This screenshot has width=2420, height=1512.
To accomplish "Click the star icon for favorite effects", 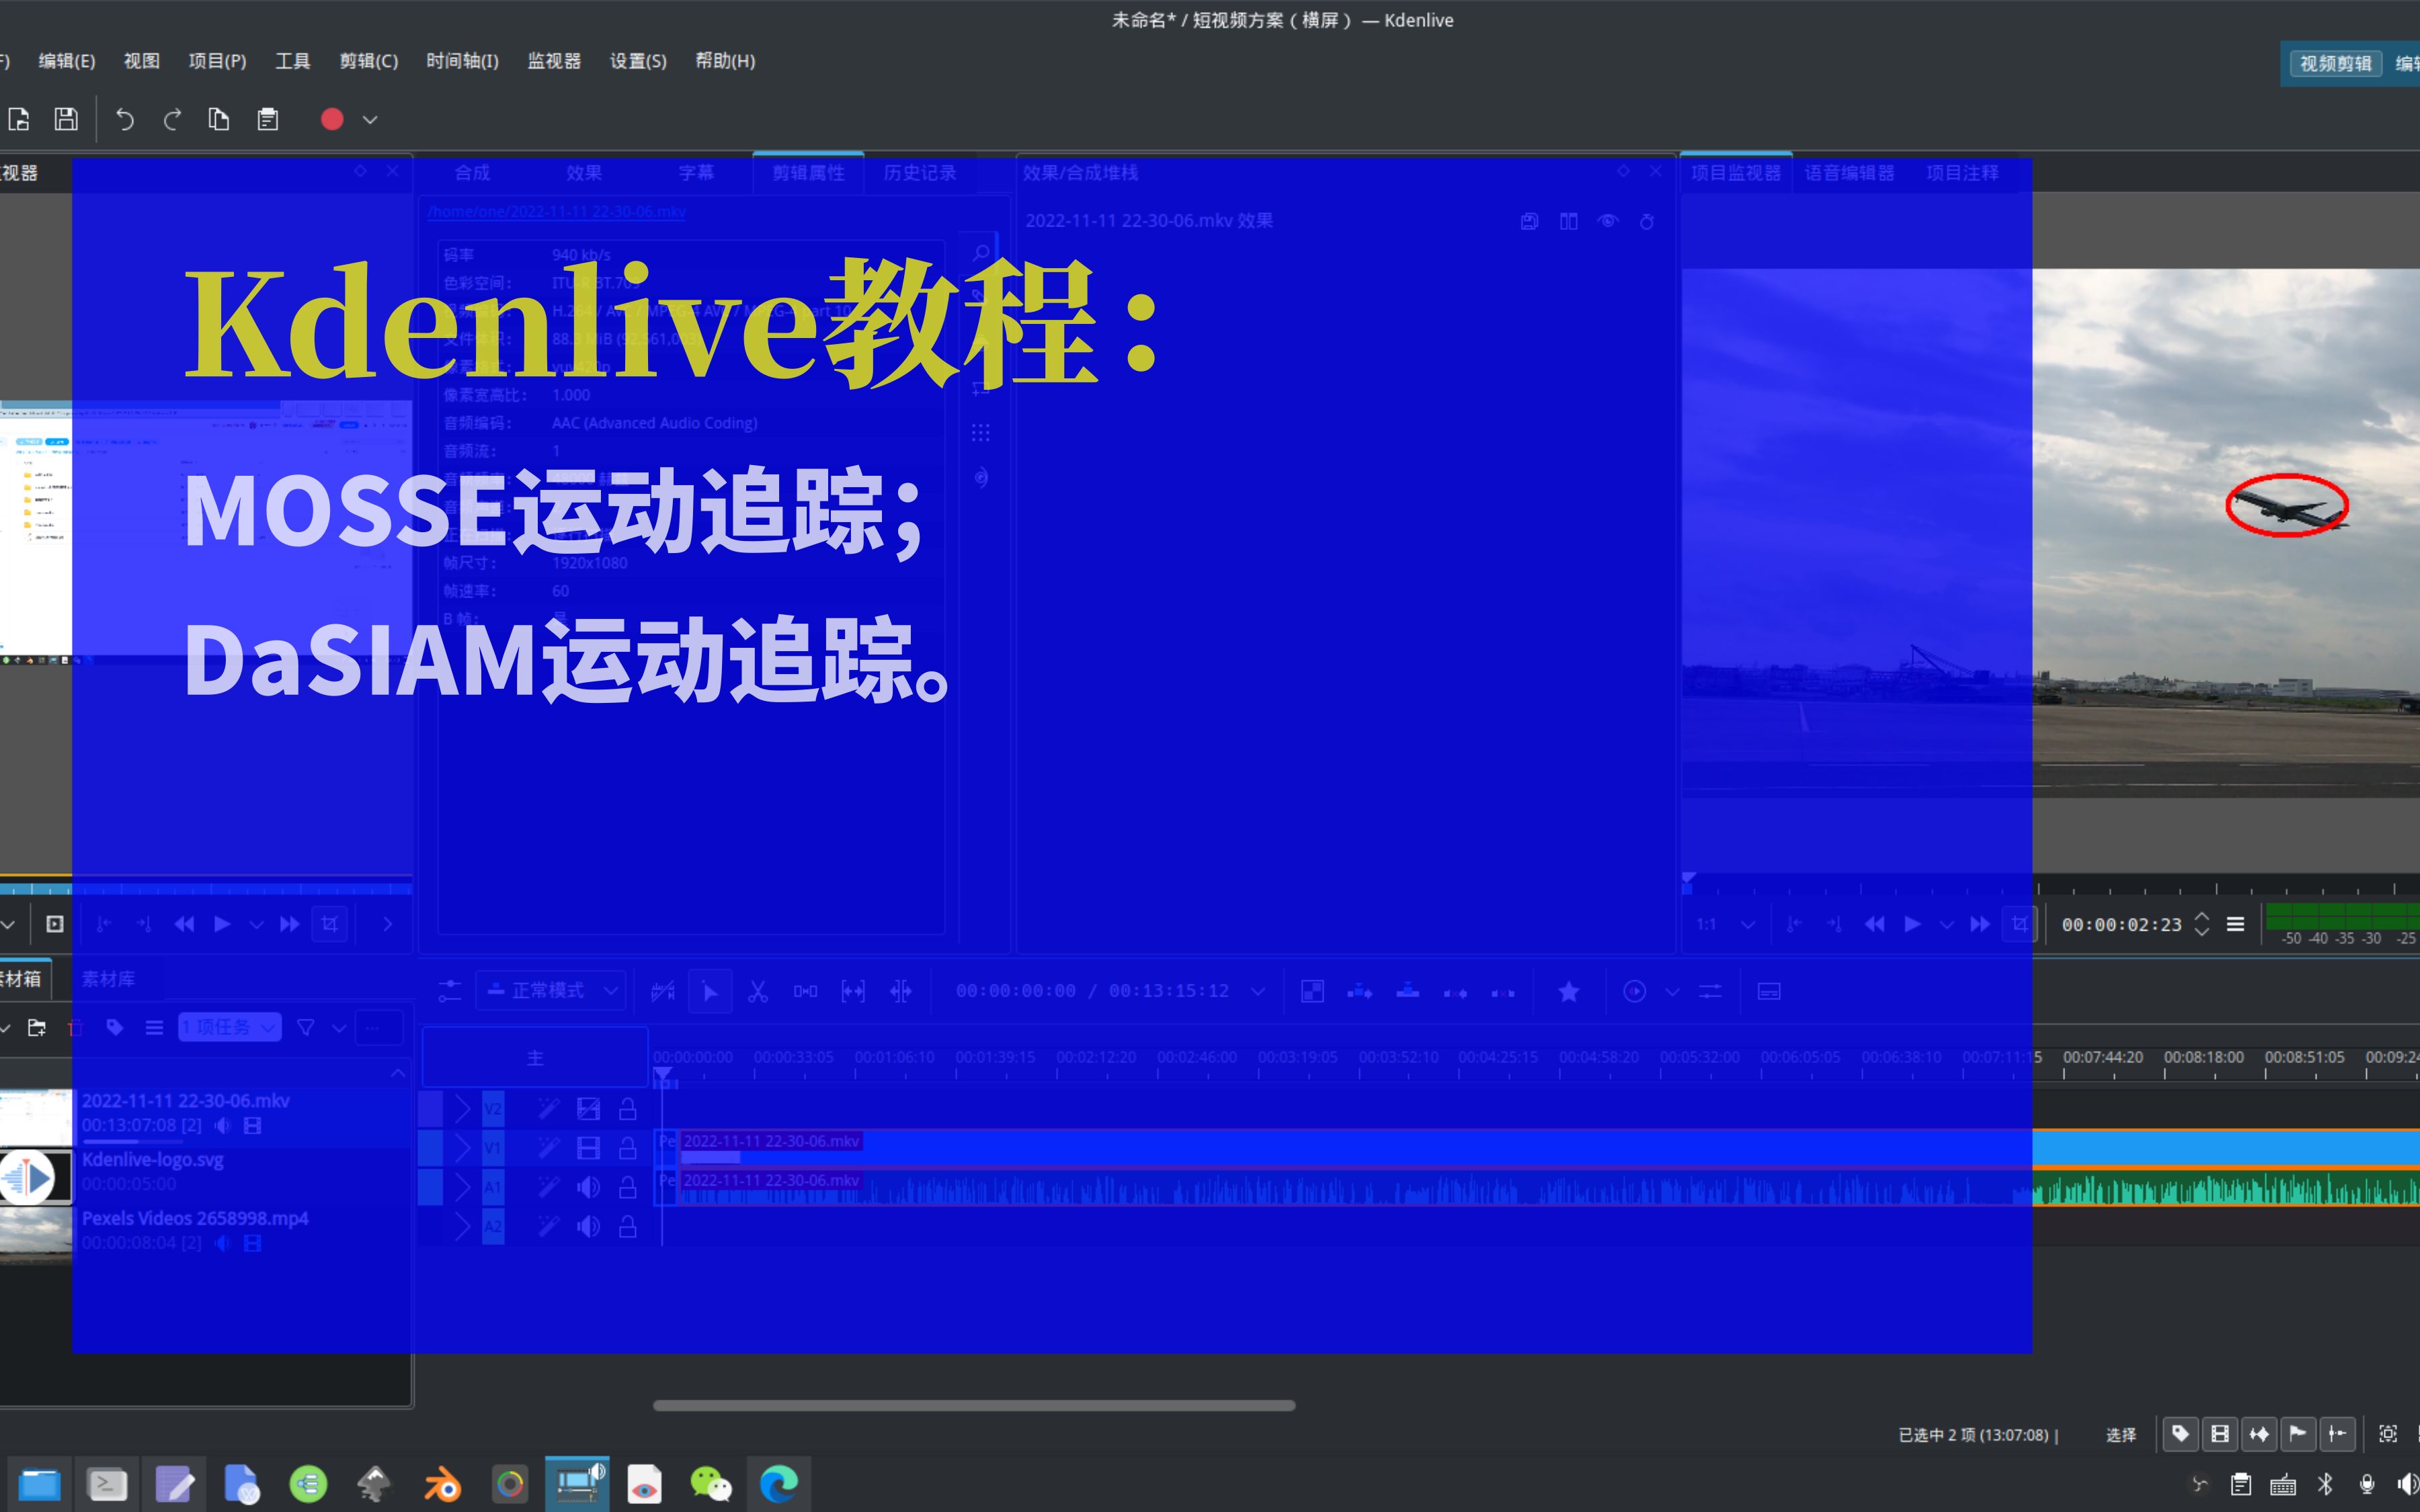I will point(1569,991).
